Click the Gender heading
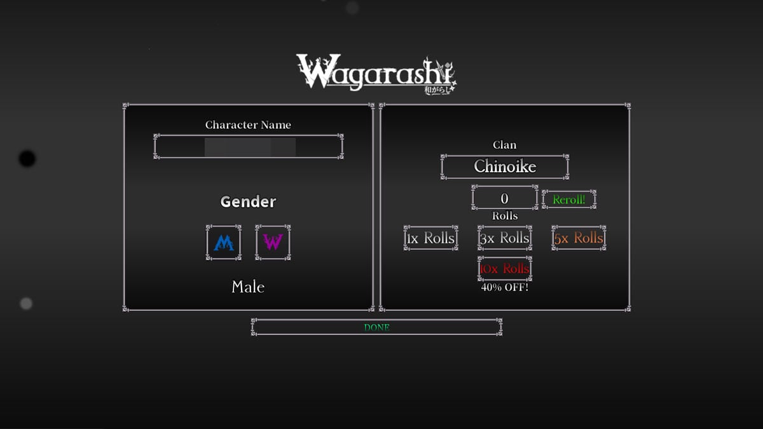The width and height of the screenshot is (763, 429). (x=248, y=202)
